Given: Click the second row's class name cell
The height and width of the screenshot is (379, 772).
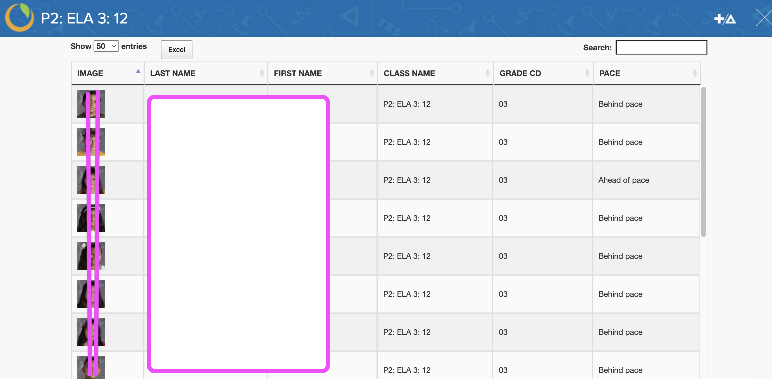Looking at the screenshot, I should pyautogui.click(x=406, y=142).
